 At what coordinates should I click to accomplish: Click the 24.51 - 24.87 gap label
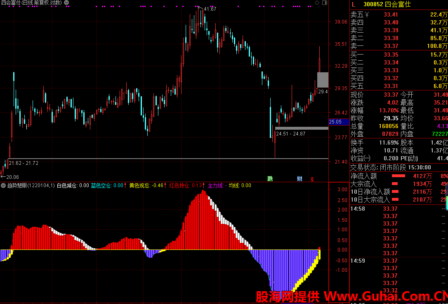[x=291, y=133]
